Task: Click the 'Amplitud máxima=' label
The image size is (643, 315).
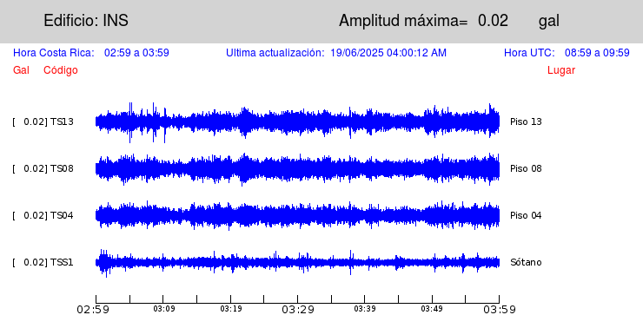Action: [x=403, y=21]
